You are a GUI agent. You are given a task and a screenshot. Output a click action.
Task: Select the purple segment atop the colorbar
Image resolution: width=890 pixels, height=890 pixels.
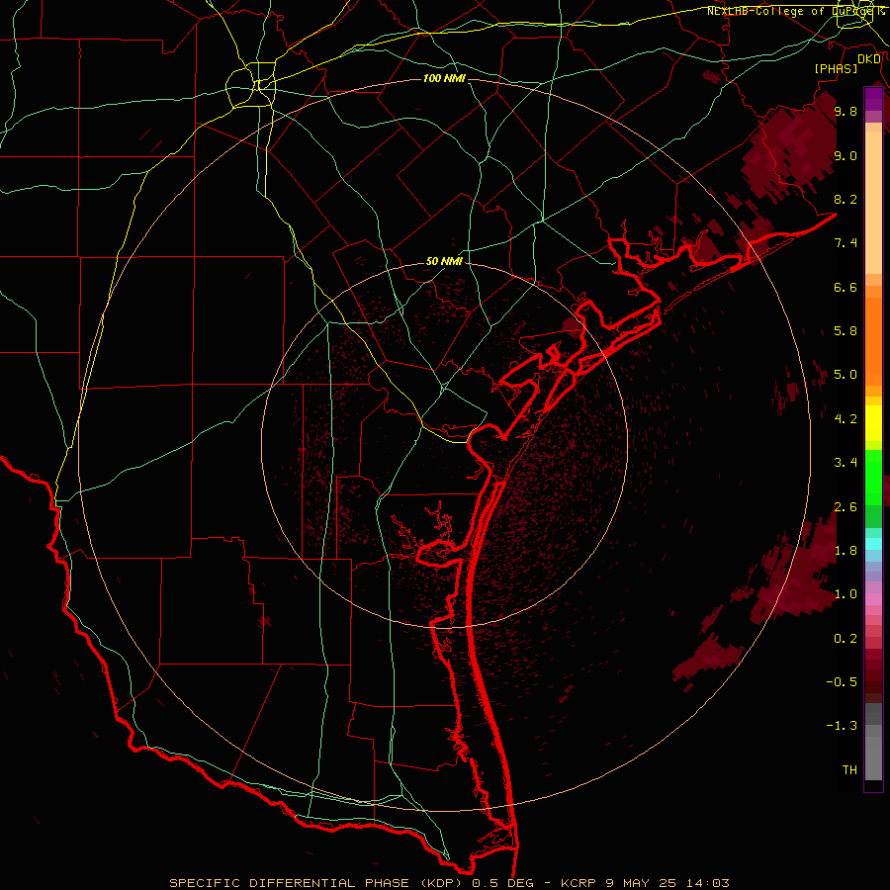[873, 100]
